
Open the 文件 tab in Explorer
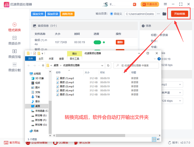click(x=30, y=58)
